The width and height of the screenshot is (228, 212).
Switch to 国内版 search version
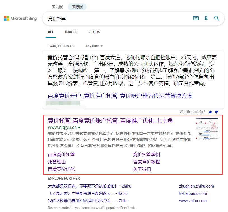coord(57,7)
